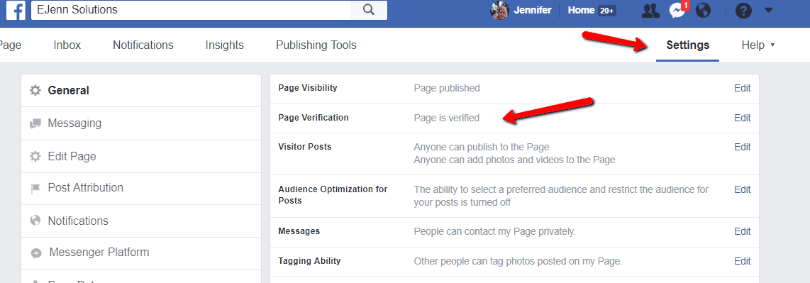The width and height of the screenshot is (810, 283).
Task: Edit Tagging Ability setting
Action: tap(743, 261)
